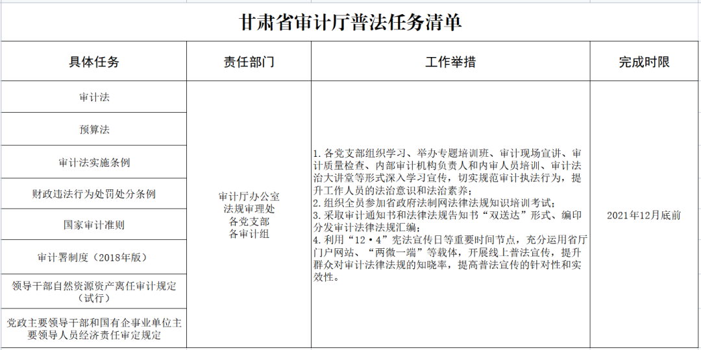Click the 法规审理处 text line
This screenshot has height=350, width=701.
tap(249, 209)
